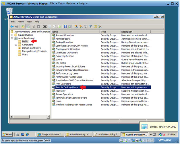Screen dimensions: 180x144
Task: Select the IIS_IUSRS group row
Action: click(101, 63)
